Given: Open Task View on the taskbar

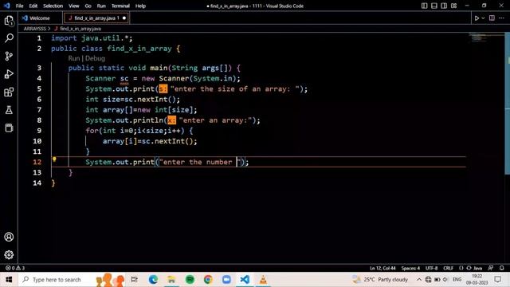Looking at the screenshot, I should (x=134, y=280).
